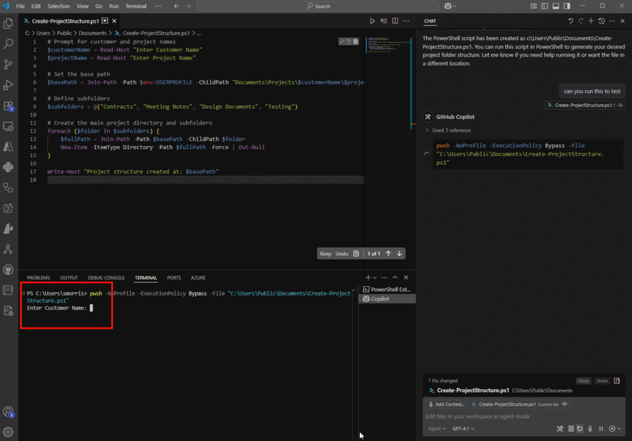This screenshot has width=632, height=441.
Task: Open the GPT-4.1 model picker
Action: tap(463, 429)
